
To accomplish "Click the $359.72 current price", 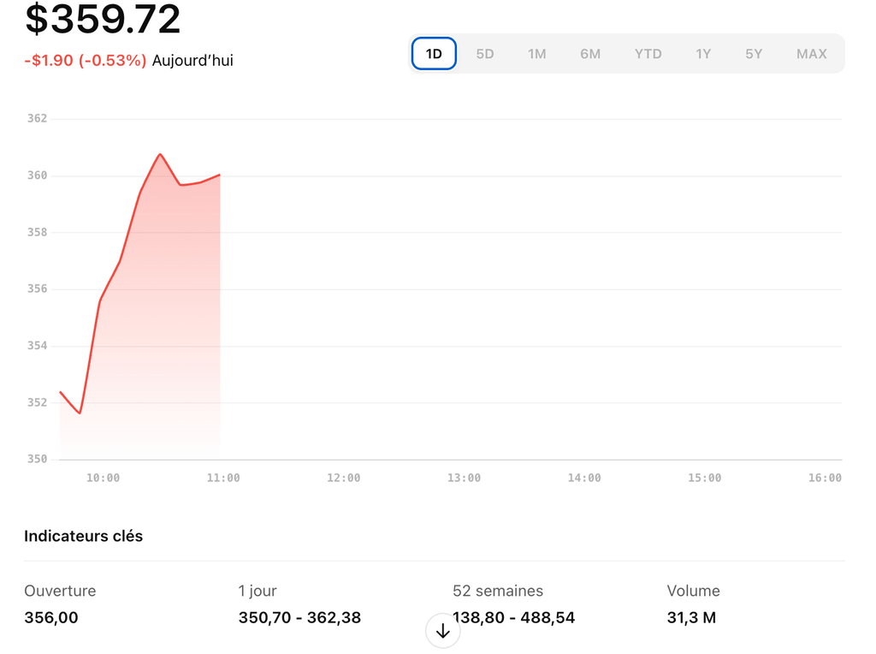I will pos(103,19).
